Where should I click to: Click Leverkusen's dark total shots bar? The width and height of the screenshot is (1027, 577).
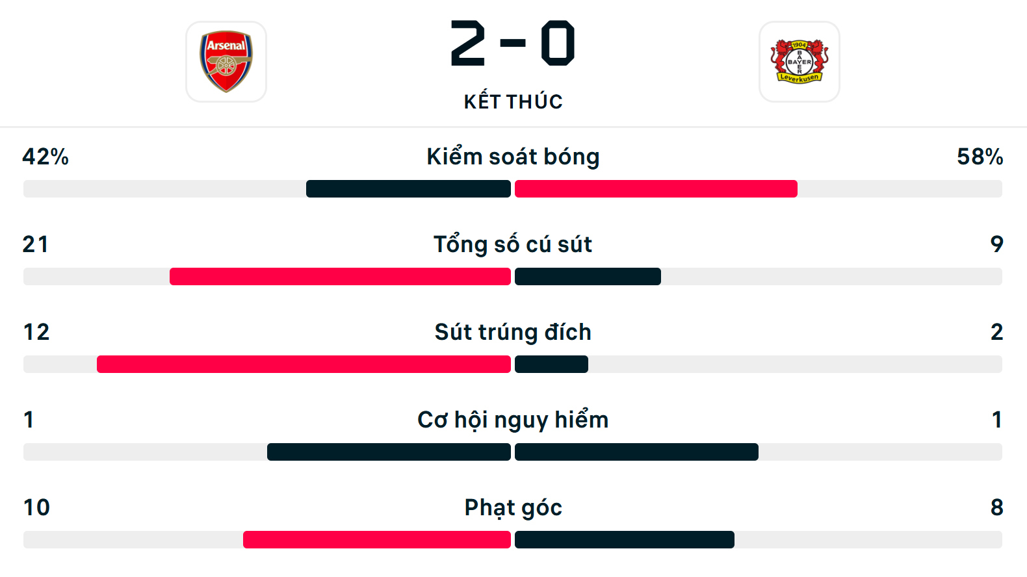tap(588, 277)
